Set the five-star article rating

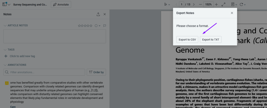(91, 26)
